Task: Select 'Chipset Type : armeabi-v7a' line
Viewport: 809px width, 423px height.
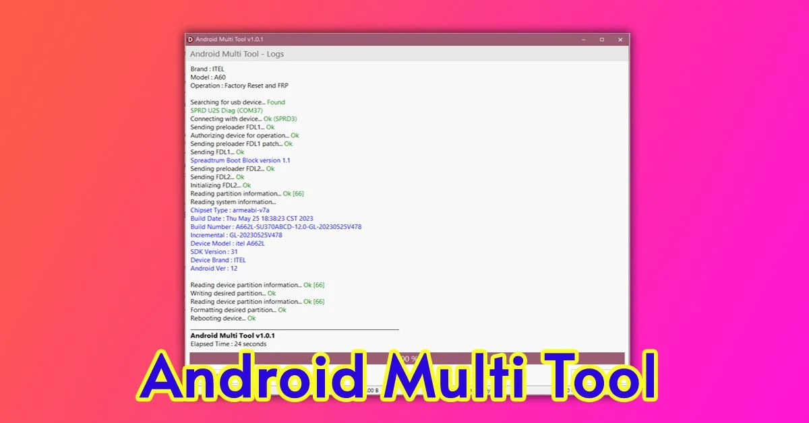Action: [x=230, y=210]
